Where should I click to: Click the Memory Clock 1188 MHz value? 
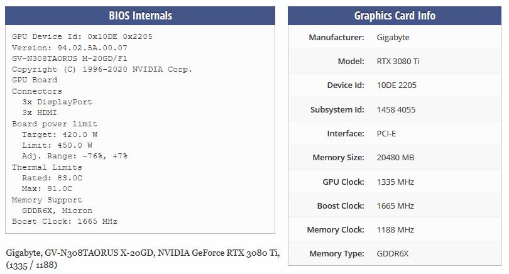[x=395, y=230]
